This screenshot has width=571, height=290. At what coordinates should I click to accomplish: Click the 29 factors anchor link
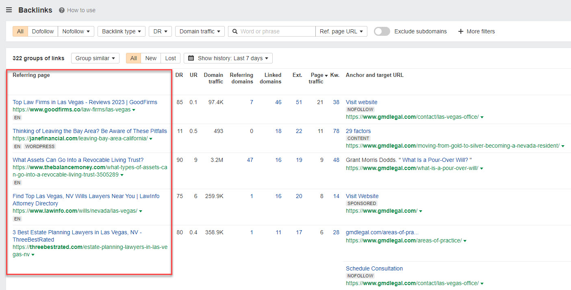pyautogui.click(x=358, y=131)
